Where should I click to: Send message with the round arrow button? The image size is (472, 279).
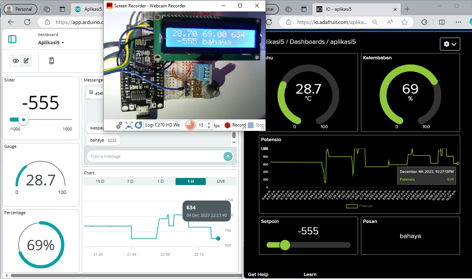tap(228, 156)
